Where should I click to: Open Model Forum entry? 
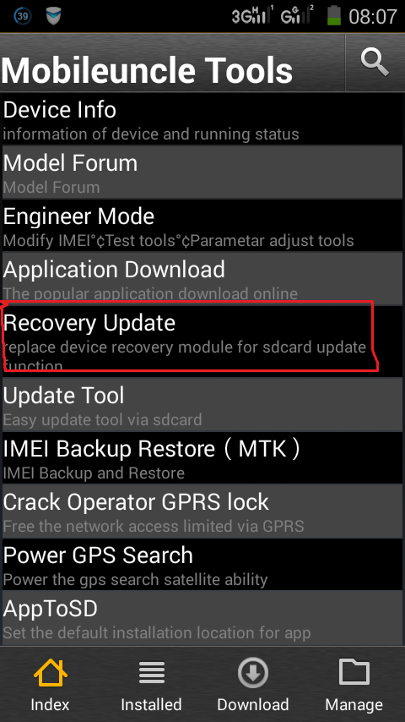tap(202, 172)
